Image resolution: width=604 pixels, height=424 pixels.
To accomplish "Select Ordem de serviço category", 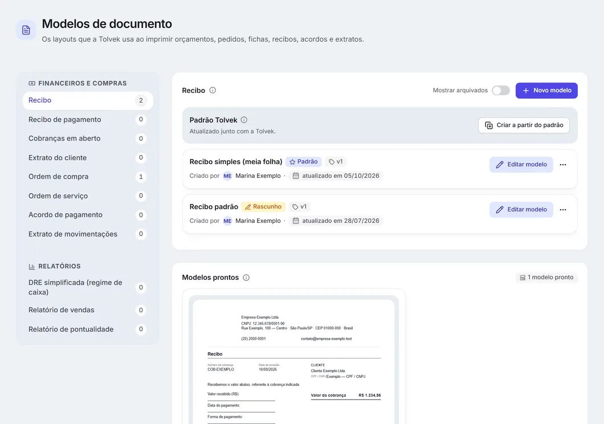I will (x=88, y=196).
